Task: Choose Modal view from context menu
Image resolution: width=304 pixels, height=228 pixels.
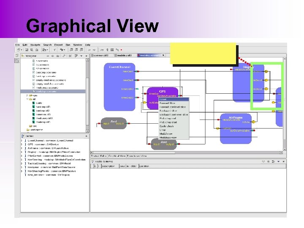Action: coord(174,134)
